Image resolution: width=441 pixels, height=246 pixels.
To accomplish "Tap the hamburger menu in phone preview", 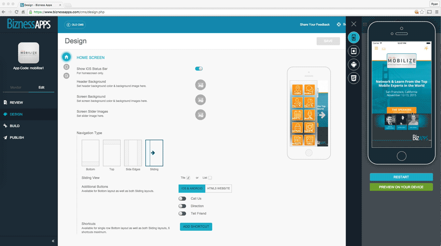I will pos(377,49).
